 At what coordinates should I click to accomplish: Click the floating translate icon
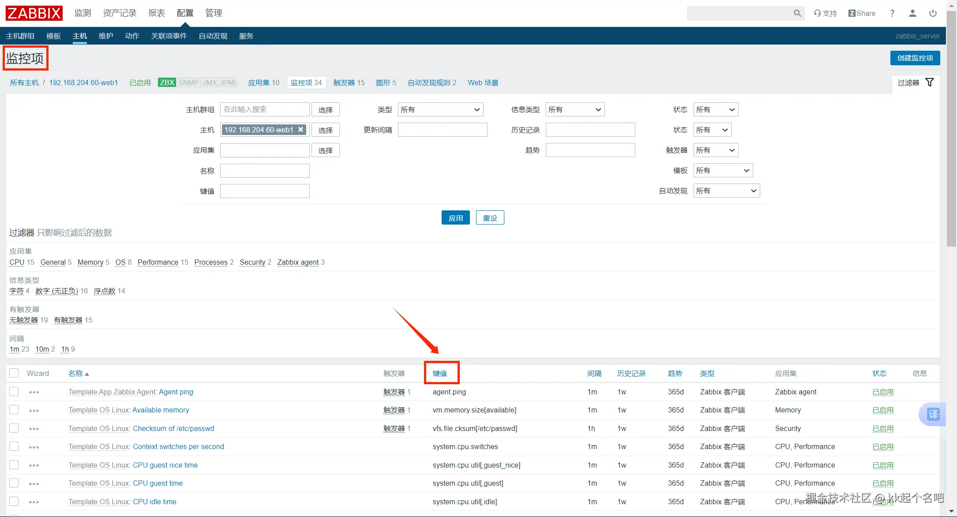933,414
